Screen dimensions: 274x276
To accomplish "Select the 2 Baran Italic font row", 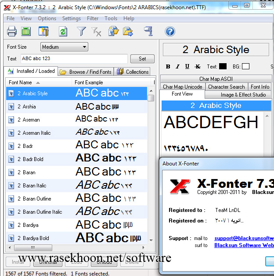I will tap(76, 186).
